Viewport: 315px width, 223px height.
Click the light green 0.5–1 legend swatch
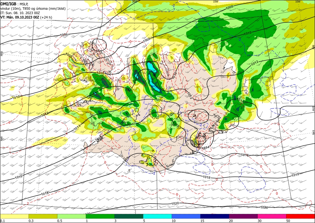tap(72, 216)
